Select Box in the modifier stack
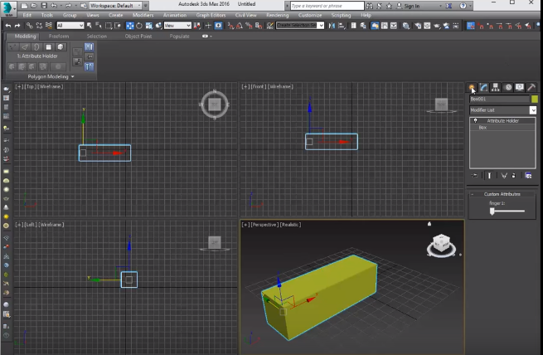 pos(482,128)
